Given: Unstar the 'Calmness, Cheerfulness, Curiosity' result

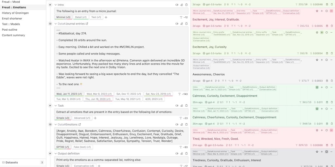Looking at the screenshot, I should coord(317,109).
